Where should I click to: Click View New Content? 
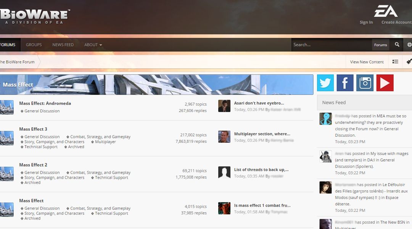click(367, 62)
